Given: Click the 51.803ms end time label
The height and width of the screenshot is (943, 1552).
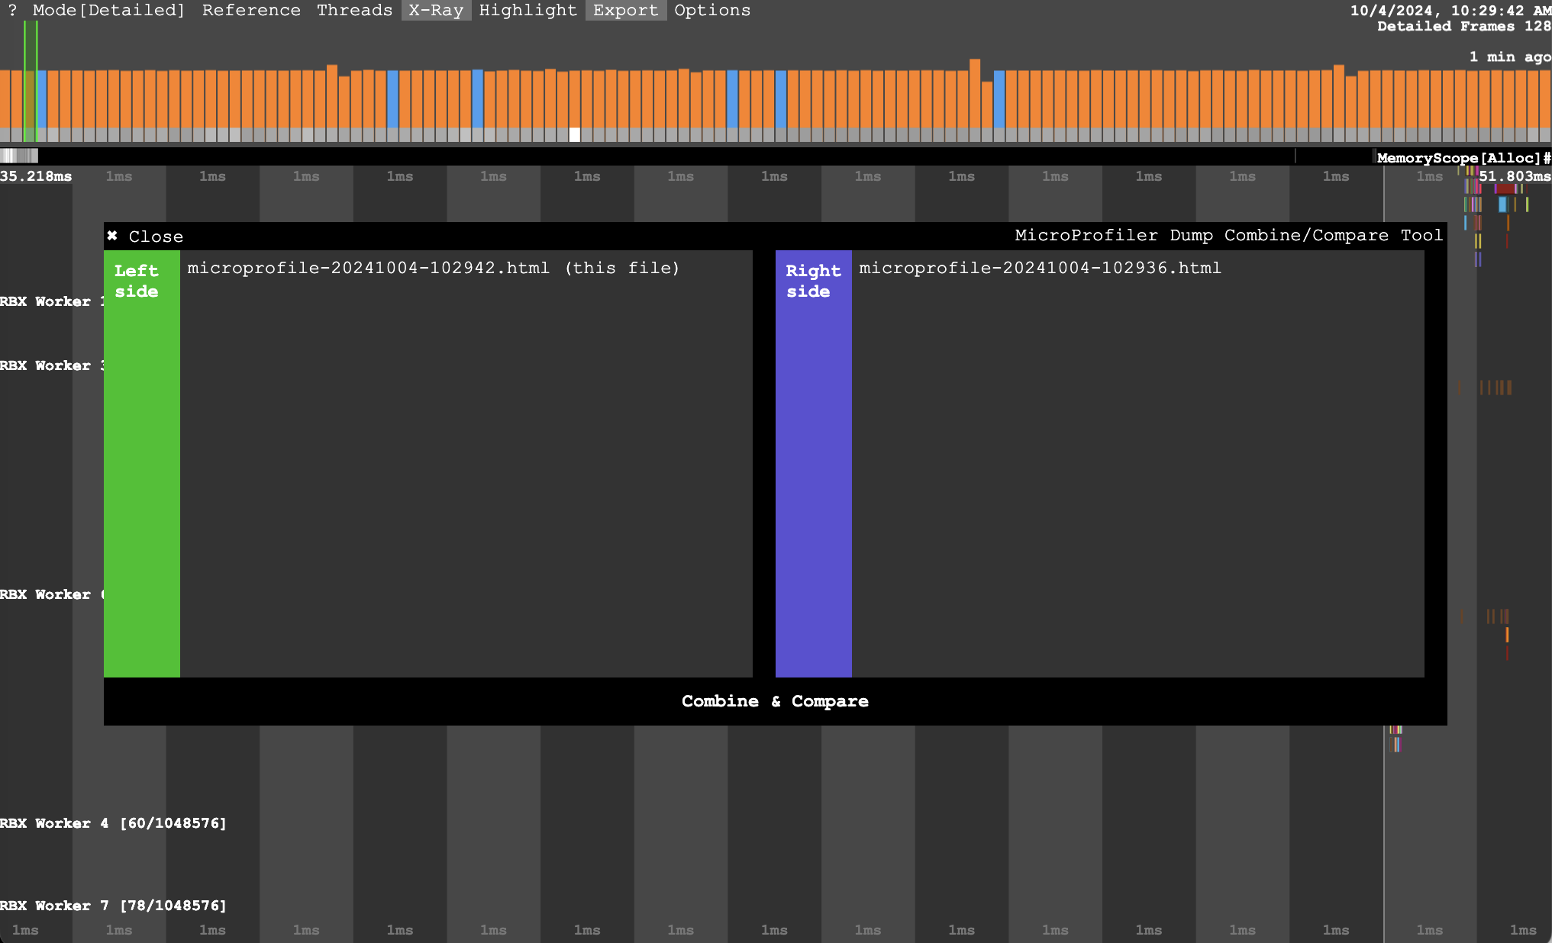Looking at the screenshot, I should (x=1515, y=176).
